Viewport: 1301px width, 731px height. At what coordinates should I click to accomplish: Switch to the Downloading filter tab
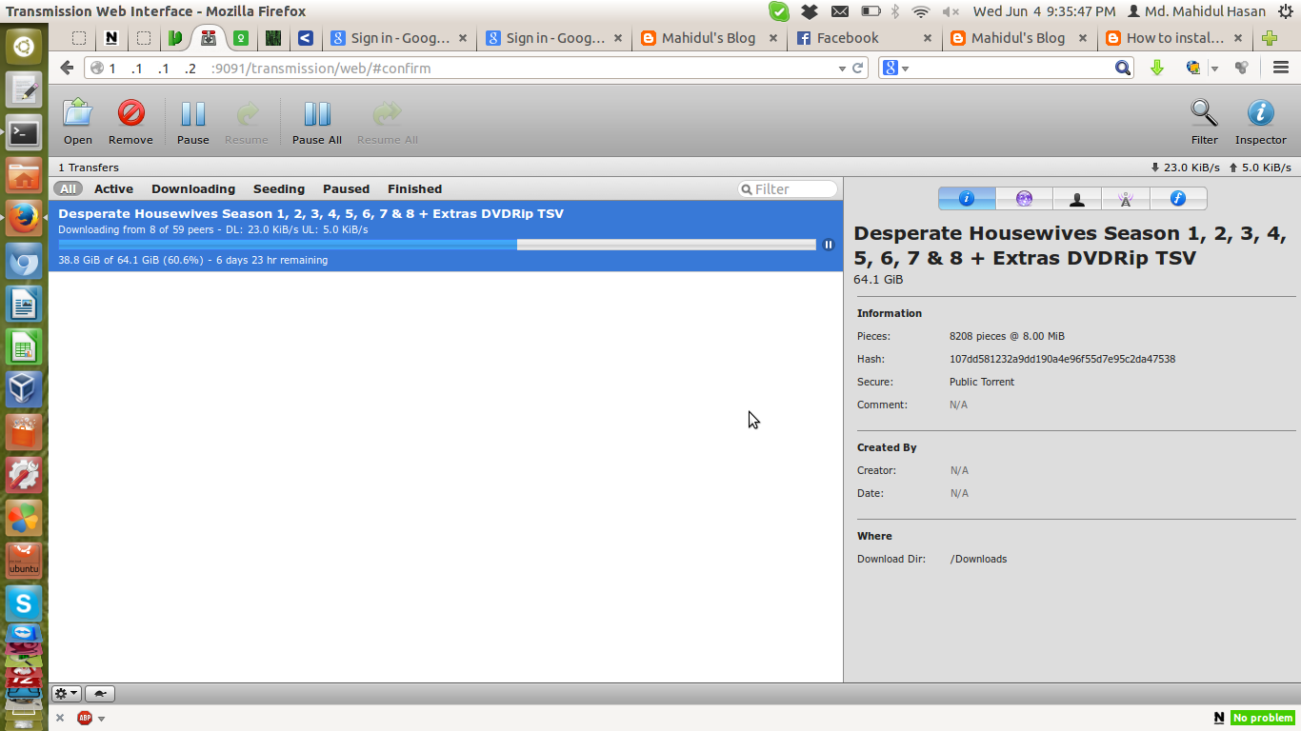pyautogui.click(x=192, y=188)
